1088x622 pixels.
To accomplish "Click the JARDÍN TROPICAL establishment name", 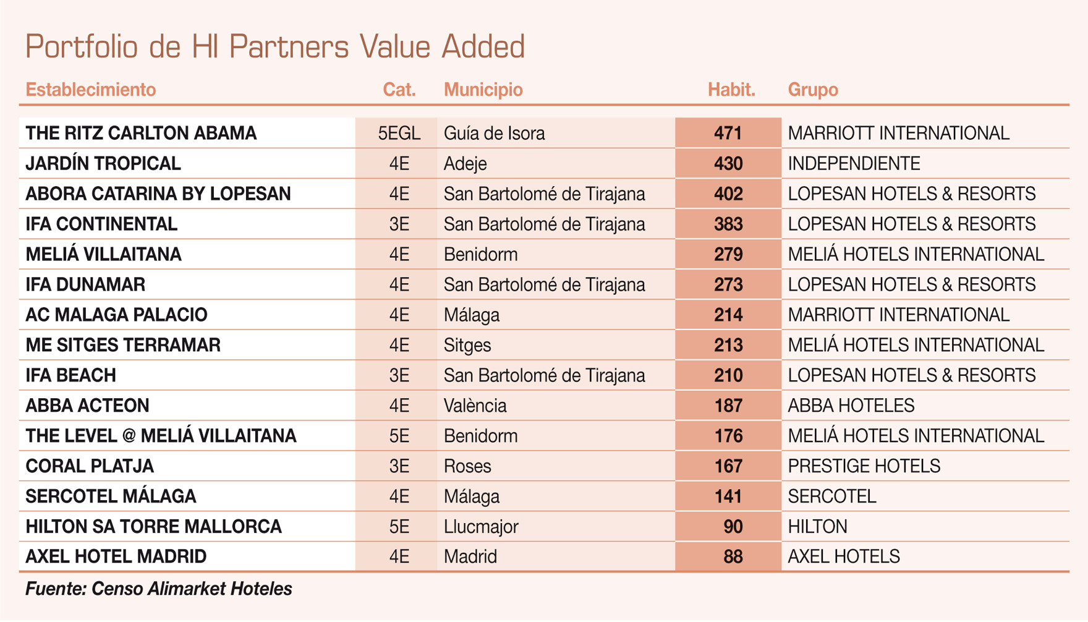I will (103, 163).
